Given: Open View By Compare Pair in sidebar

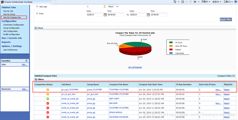Looking at the screenshot, I should click(x=12, y=17).
